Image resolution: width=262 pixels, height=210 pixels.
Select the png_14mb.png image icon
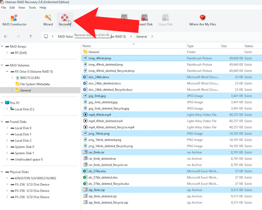[85, 133]
